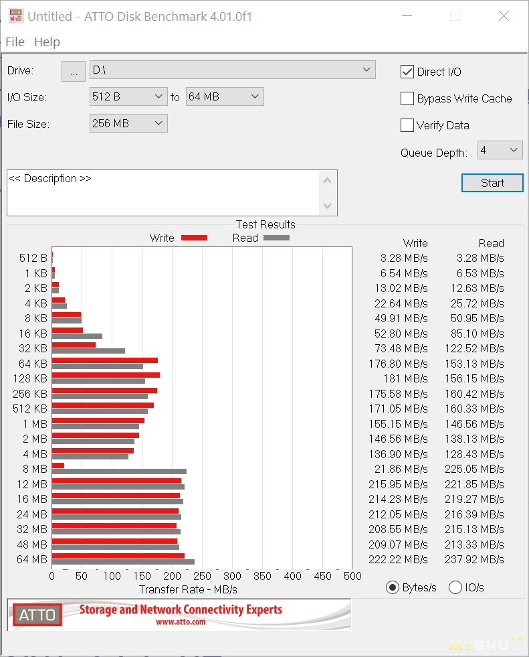The image size is (529, 657).
Task: Click read value 225.05 MB/s
Action: tap(475, 469)
